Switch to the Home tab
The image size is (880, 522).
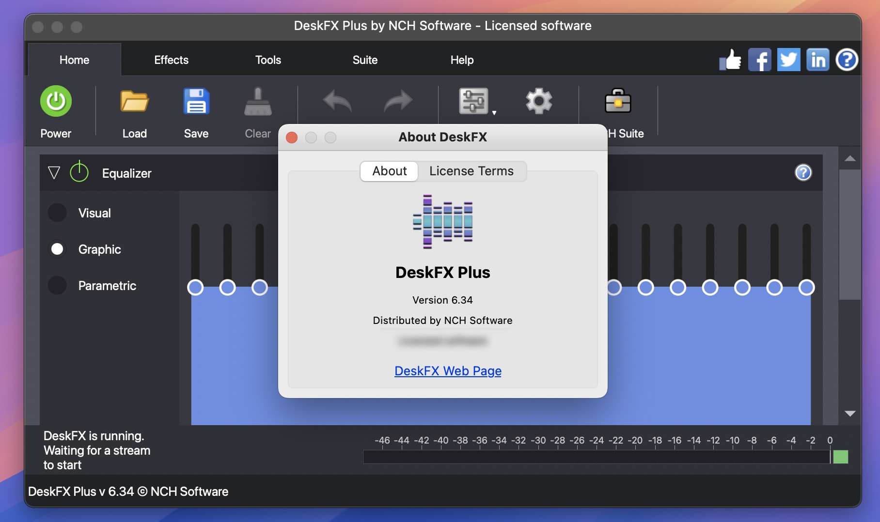point(75,60)
